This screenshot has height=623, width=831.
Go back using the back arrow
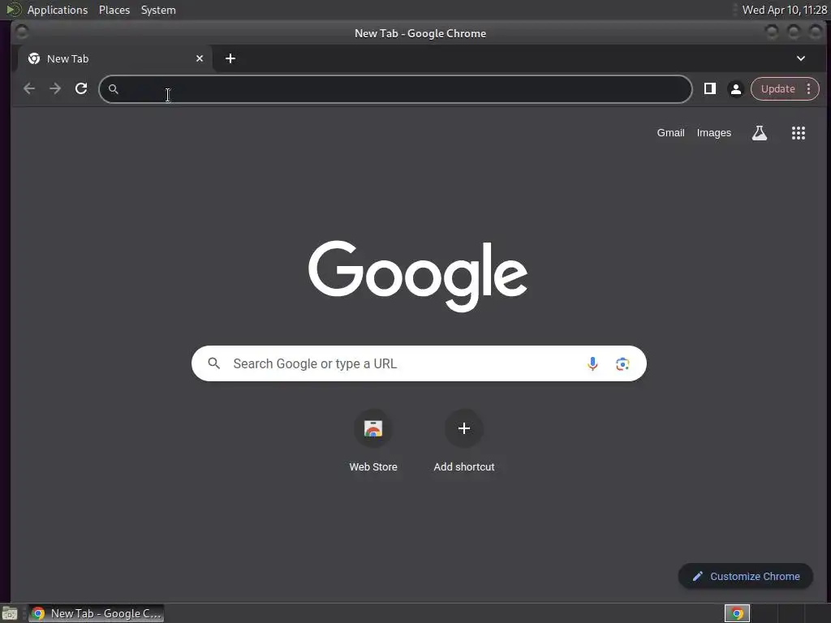[x=29, y=88]
